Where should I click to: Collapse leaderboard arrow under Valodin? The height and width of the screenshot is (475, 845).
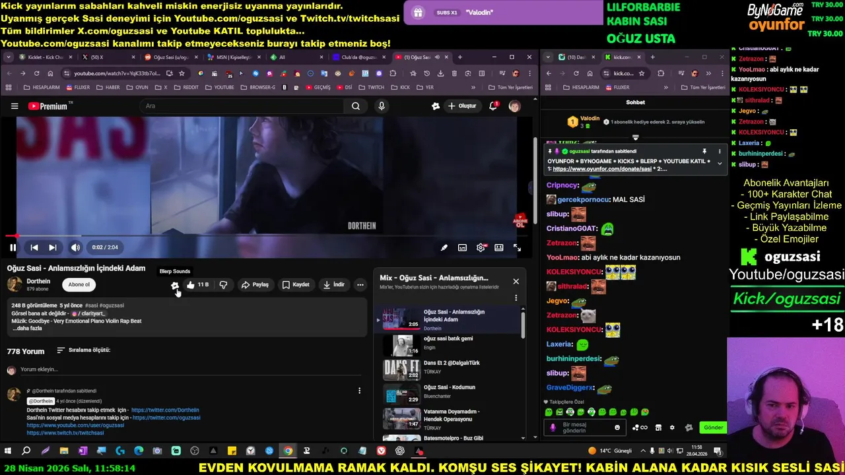coord(635,137)
